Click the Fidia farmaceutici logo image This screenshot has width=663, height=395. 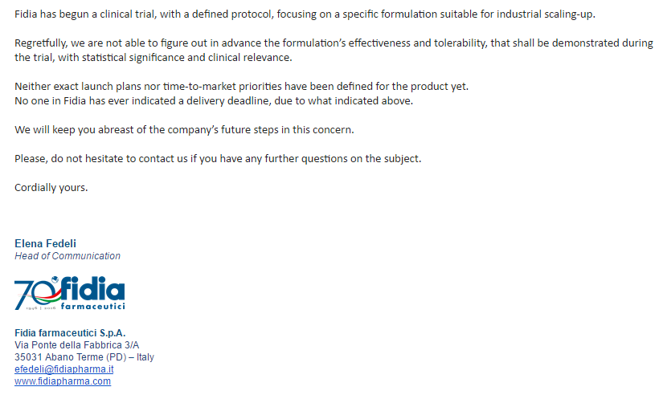point(70,293)
